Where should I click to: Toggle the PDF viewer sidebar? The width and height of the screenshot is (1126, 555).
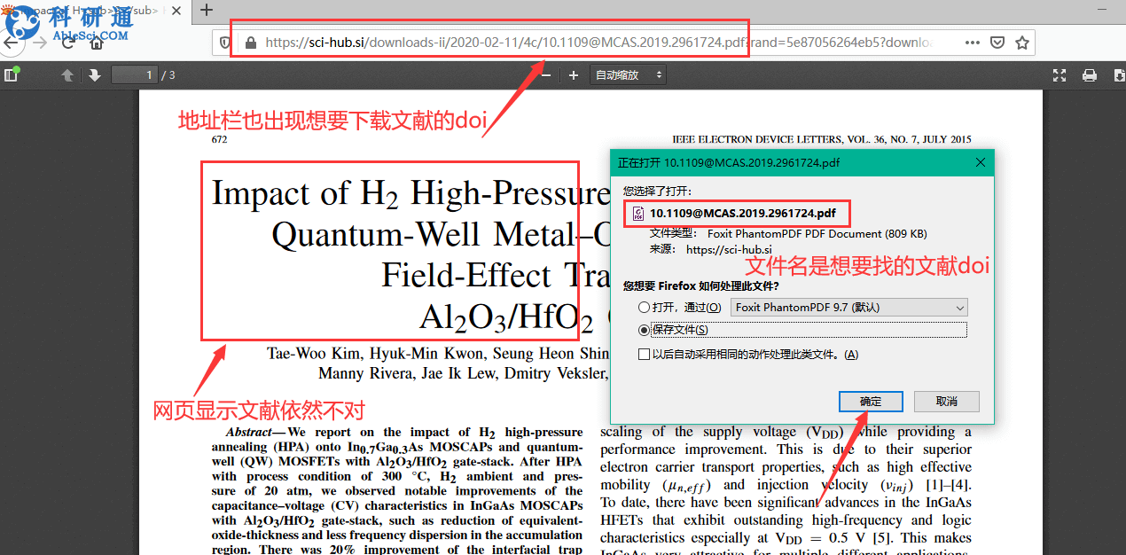coord(11,75)
